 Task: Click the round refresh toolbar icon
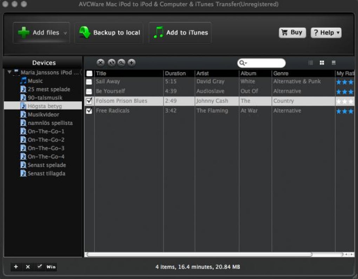click(x=111, y=63)
